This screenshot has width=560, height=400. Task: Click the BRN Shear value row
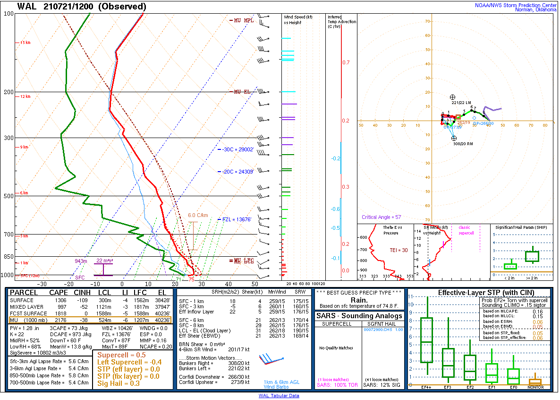(x=202, y=344)
